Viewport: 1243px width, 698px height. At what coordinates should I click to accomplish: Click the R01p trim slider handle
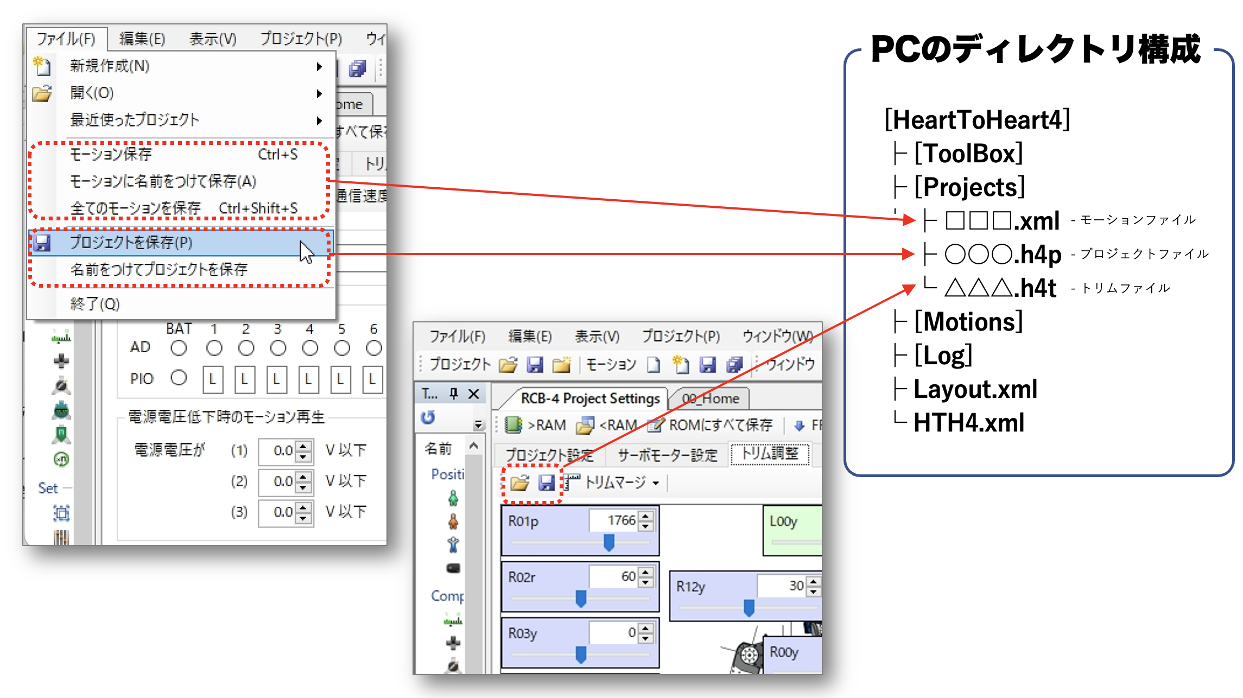coord(609,542)
